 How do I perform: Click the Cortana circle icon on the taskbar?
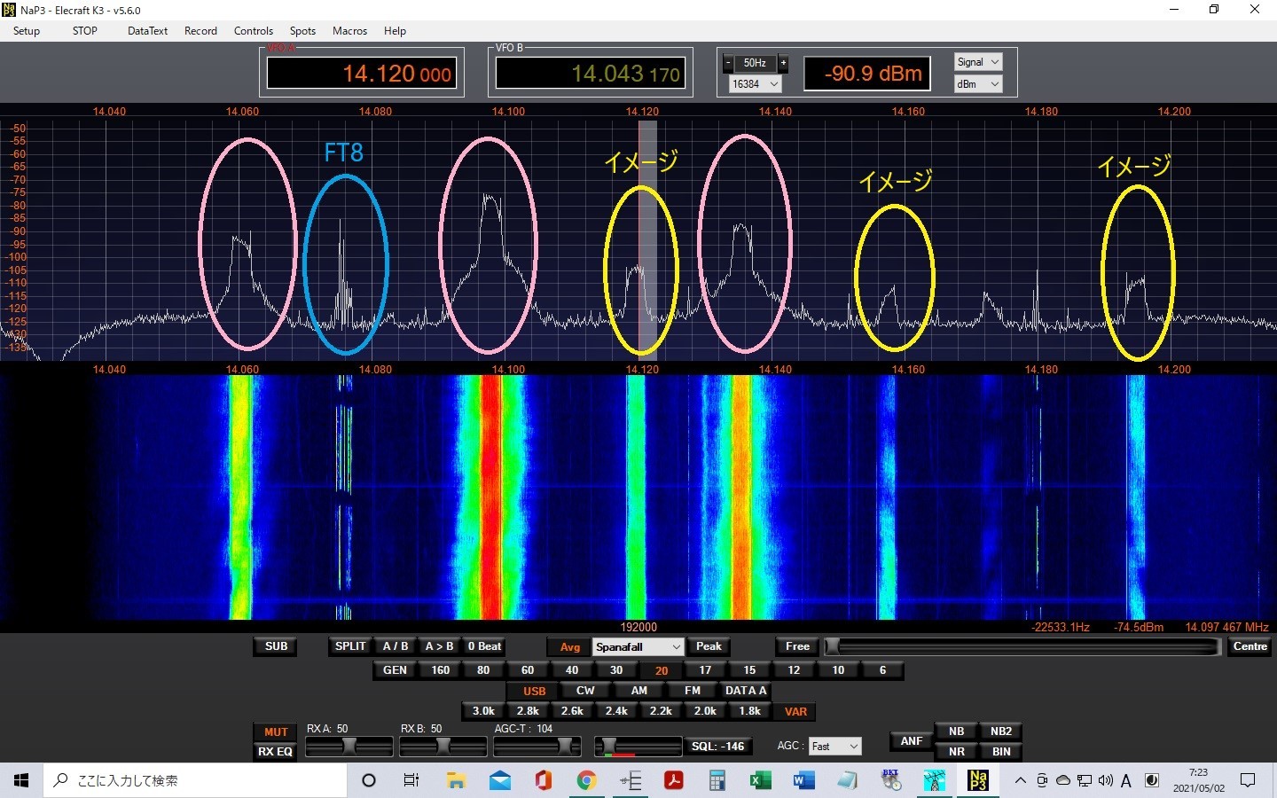(x=369, y=780)
